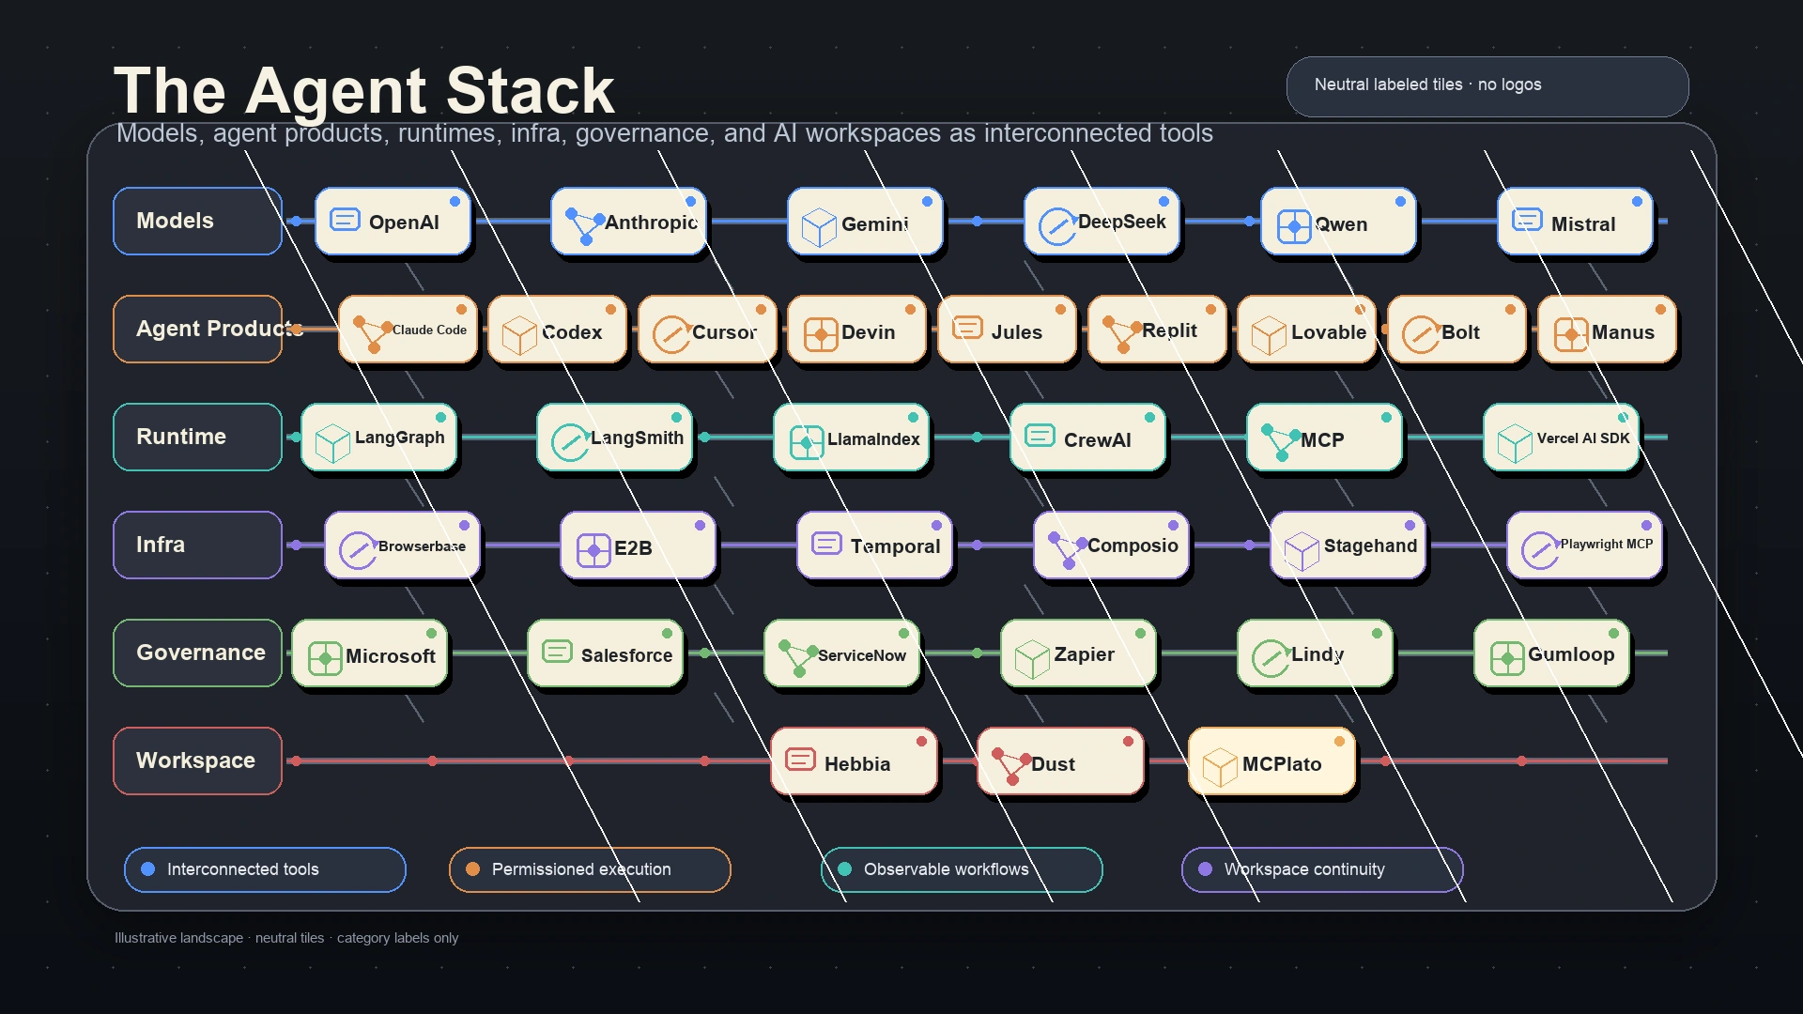
Task: Click the grid icon on the Manus tile
Action: (x=1571, y=334)
